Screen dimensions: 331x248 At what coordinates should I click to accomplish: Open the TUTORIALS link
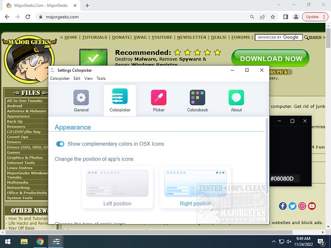[95, 37]
